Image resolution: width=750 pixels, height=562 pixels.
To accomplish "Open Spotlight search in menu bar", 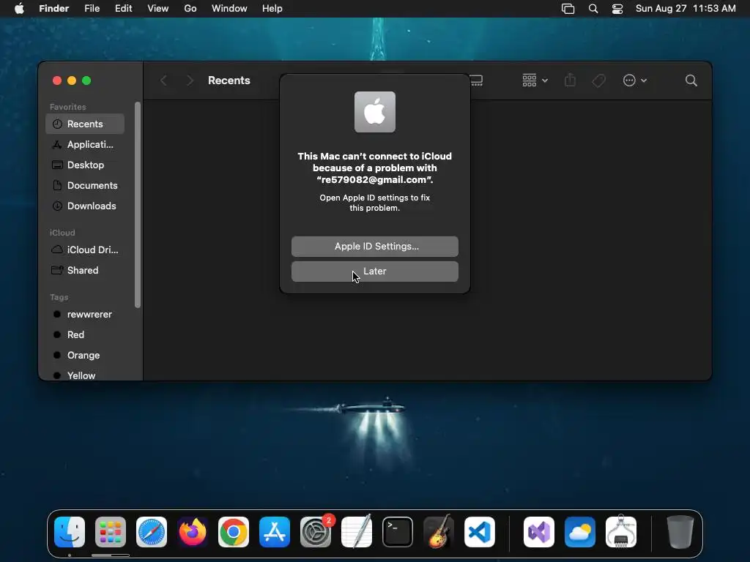I will [593, 9].
